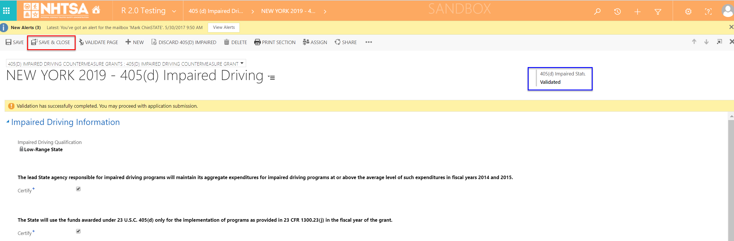The width and height of the screenshot is (734, 241).
Task: Open the search magnifier icon
Action: pyautogui.click(x=597, y=12)
